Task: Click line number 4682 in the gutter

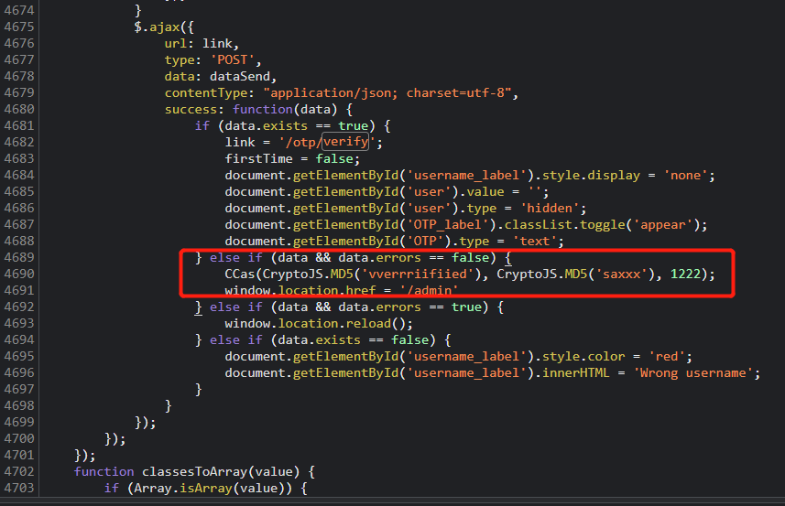Action: coord(19,142)
